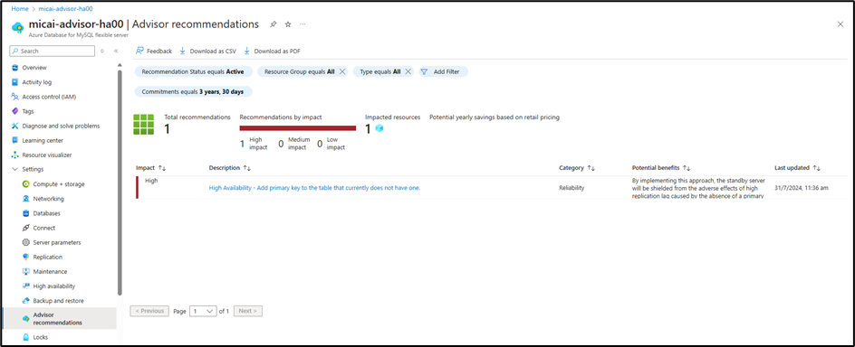The image size is (855, 347).
Task: Click the Add Filter button
Action: coord(443,71)
